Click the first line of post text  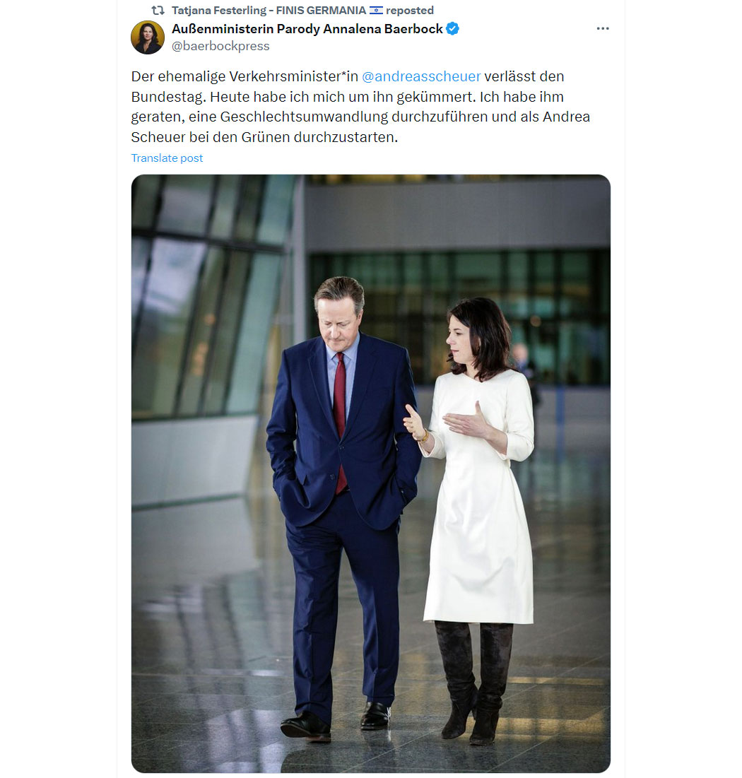click(348, 76)
